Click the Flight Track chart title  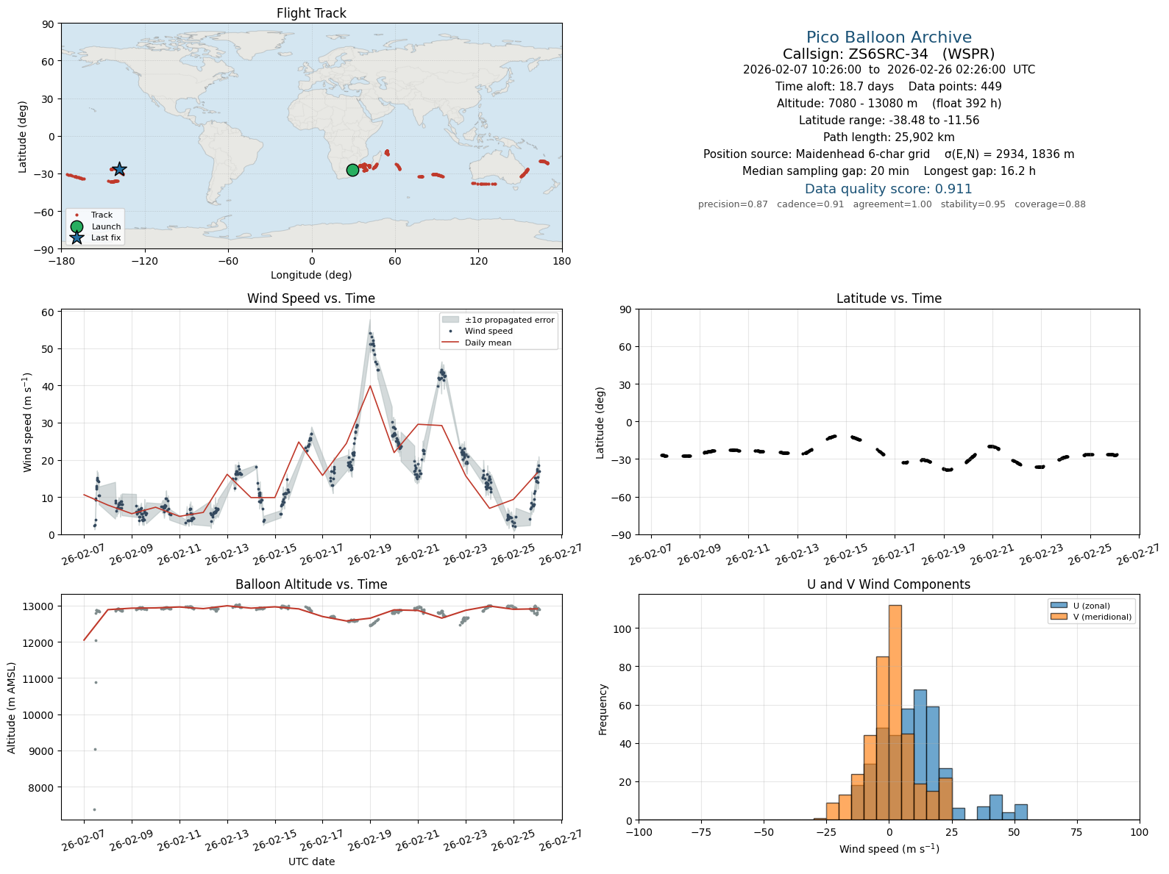(311, 13)
